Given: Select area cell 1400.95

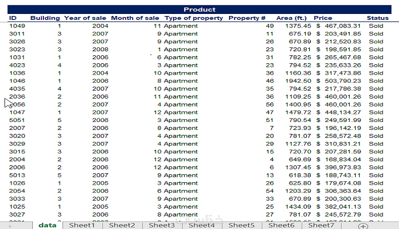Looking at the screenshot, I should (298, 105).
